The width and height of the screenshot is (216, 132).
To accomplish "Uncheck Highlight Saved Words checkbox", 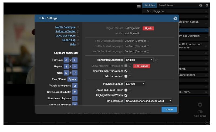I will click(126, 95).
